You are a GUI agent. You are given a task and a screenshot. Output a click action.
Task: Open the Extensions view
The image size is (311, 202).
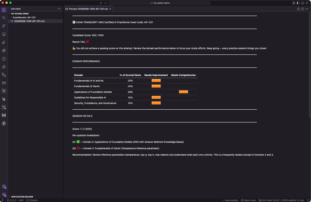click(4, 51)
